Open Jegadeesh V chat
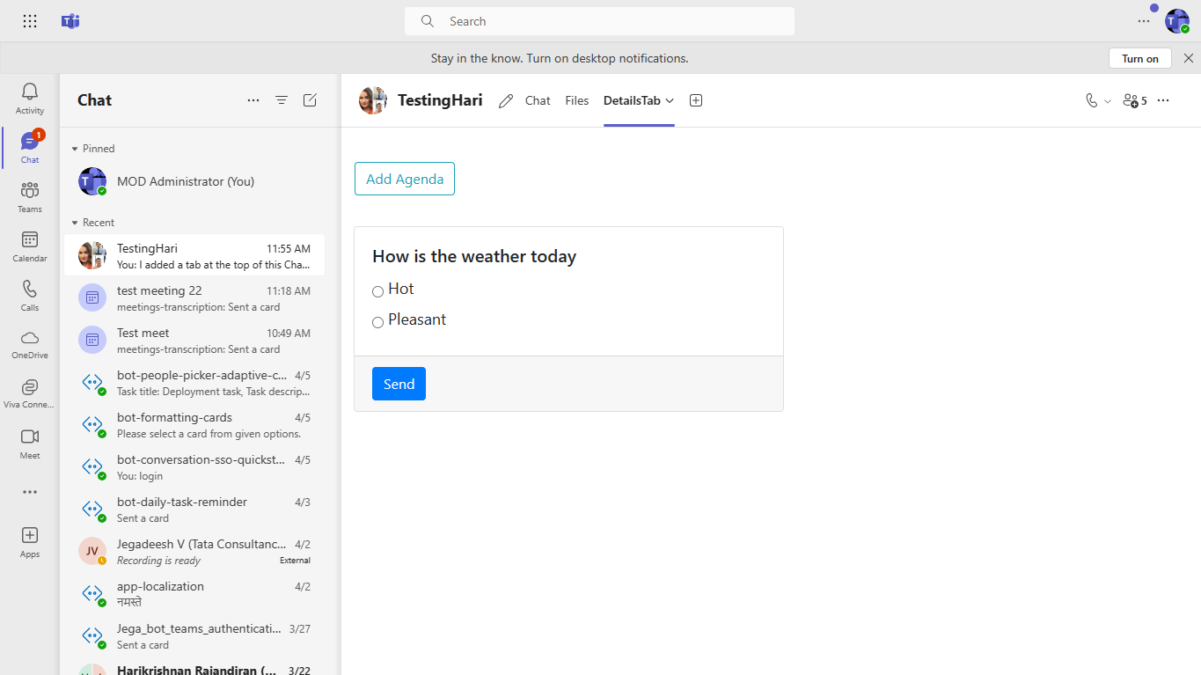The height and width of the screenshot is (675, 1201). click(x=194, y=551)
